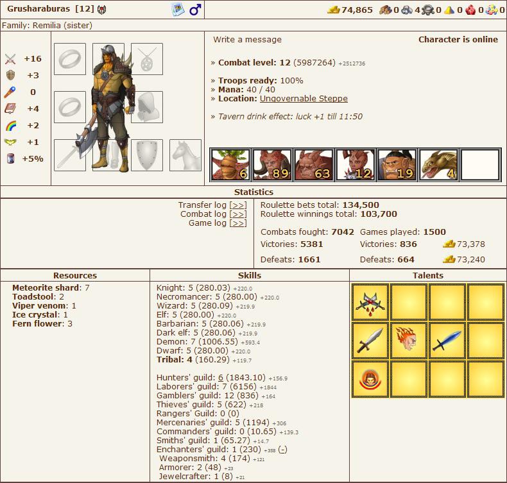
Task: Select the troop stack with 12 units
Action: tap(356, 165)
